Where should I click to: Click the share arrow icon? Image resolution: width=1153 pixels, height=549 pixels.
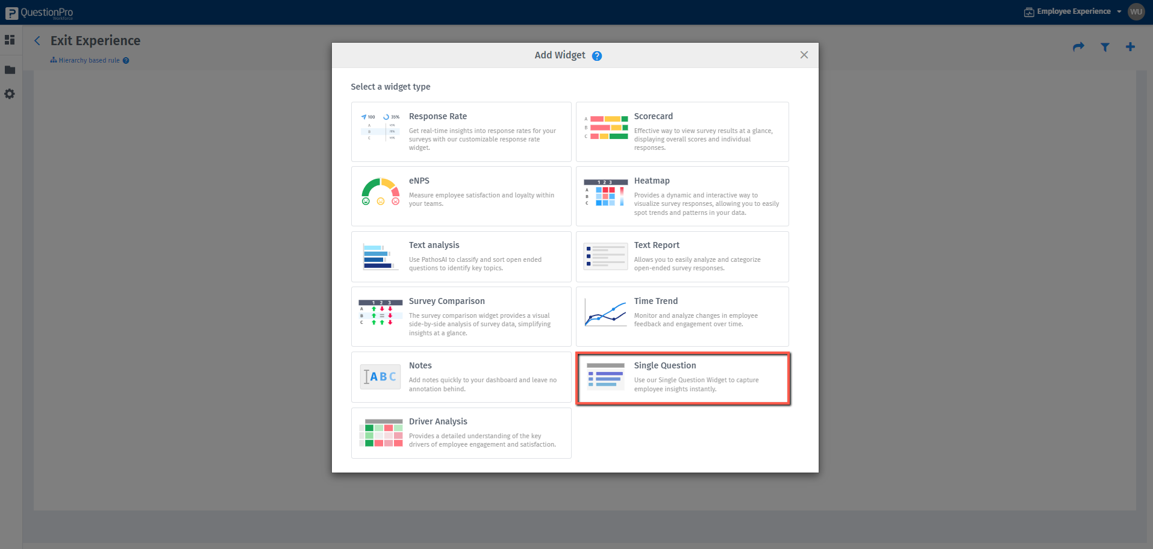pos(1078,47)
